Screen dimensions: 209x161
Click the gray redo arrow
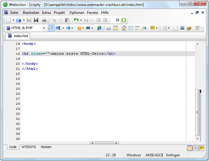tap(86, 20)
